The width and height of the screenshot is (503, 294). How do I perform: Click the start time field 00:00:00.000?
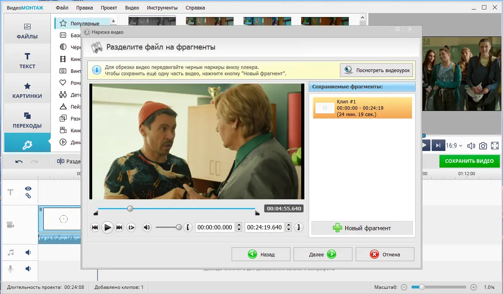point(215,227)
